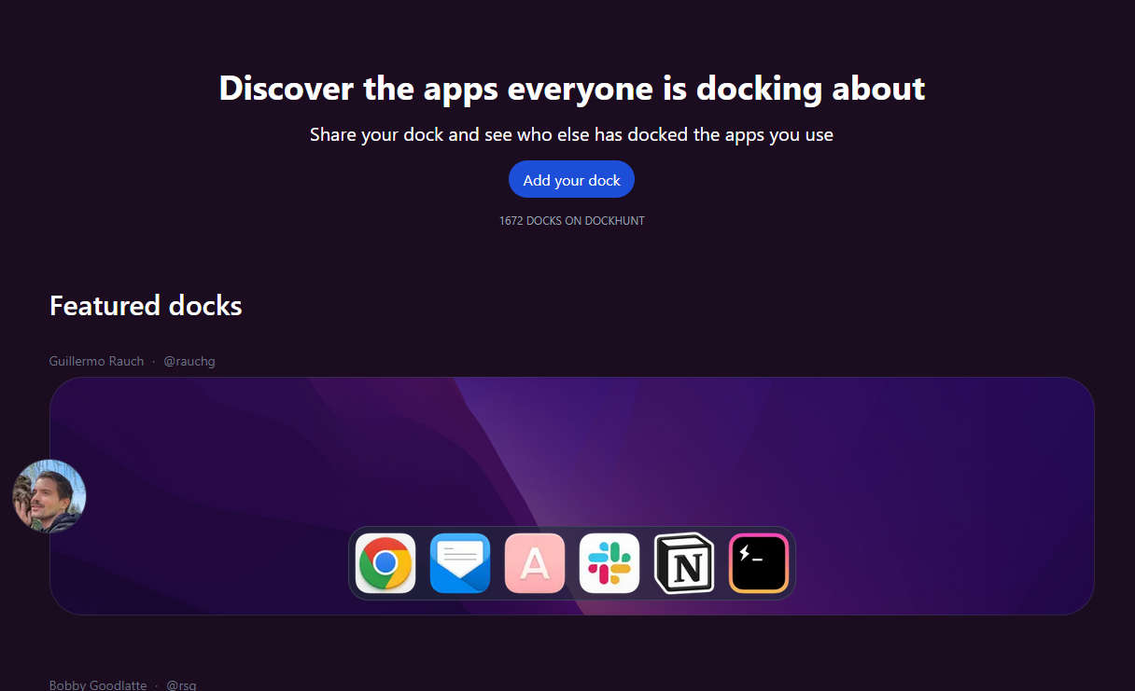This screenshot has width=1135, height=691.
Task: Click the 1672 DOCKS ON DOCKHUNT text
Action: (x=572, y=221)
